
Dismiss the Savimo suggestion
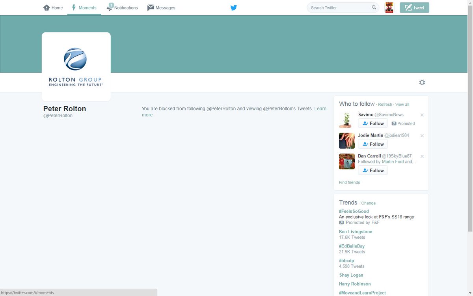point(422,115)
